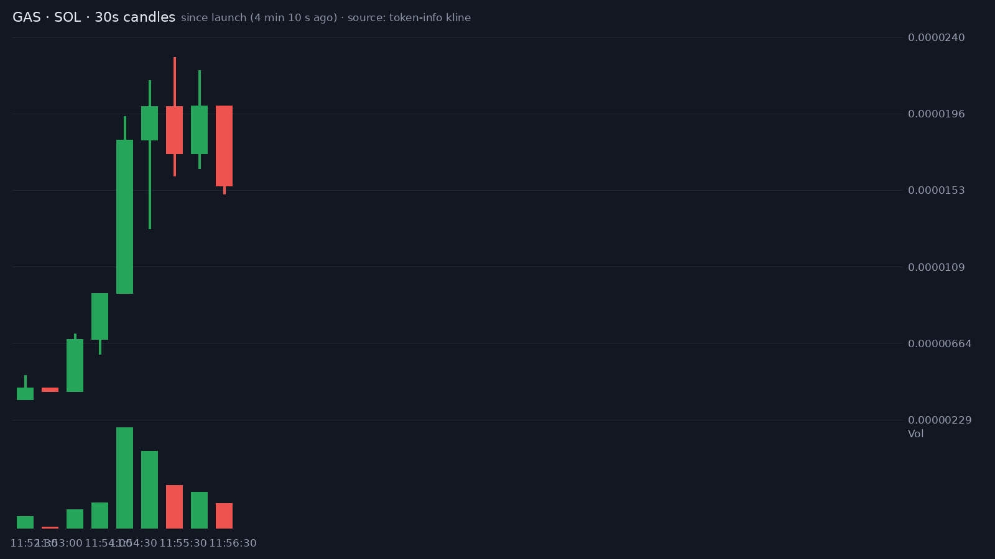Click the 0.0000240 price axis label
The height and width of the screenshot is (559, 995).
(937, 38)
